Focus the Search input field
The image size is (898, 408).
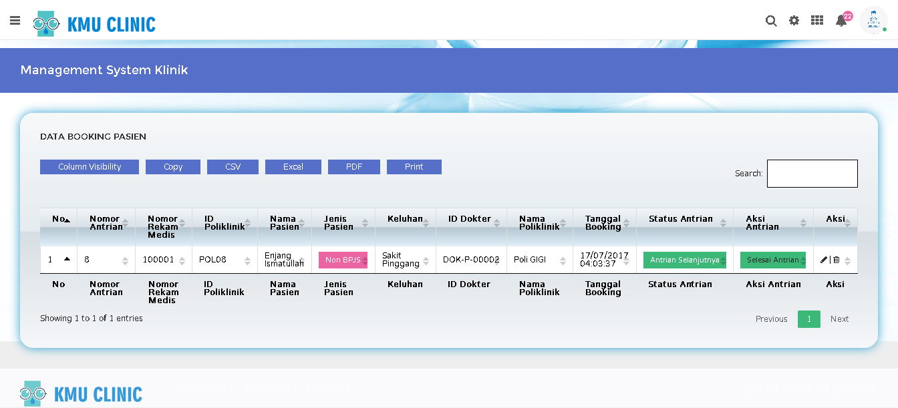812,174
